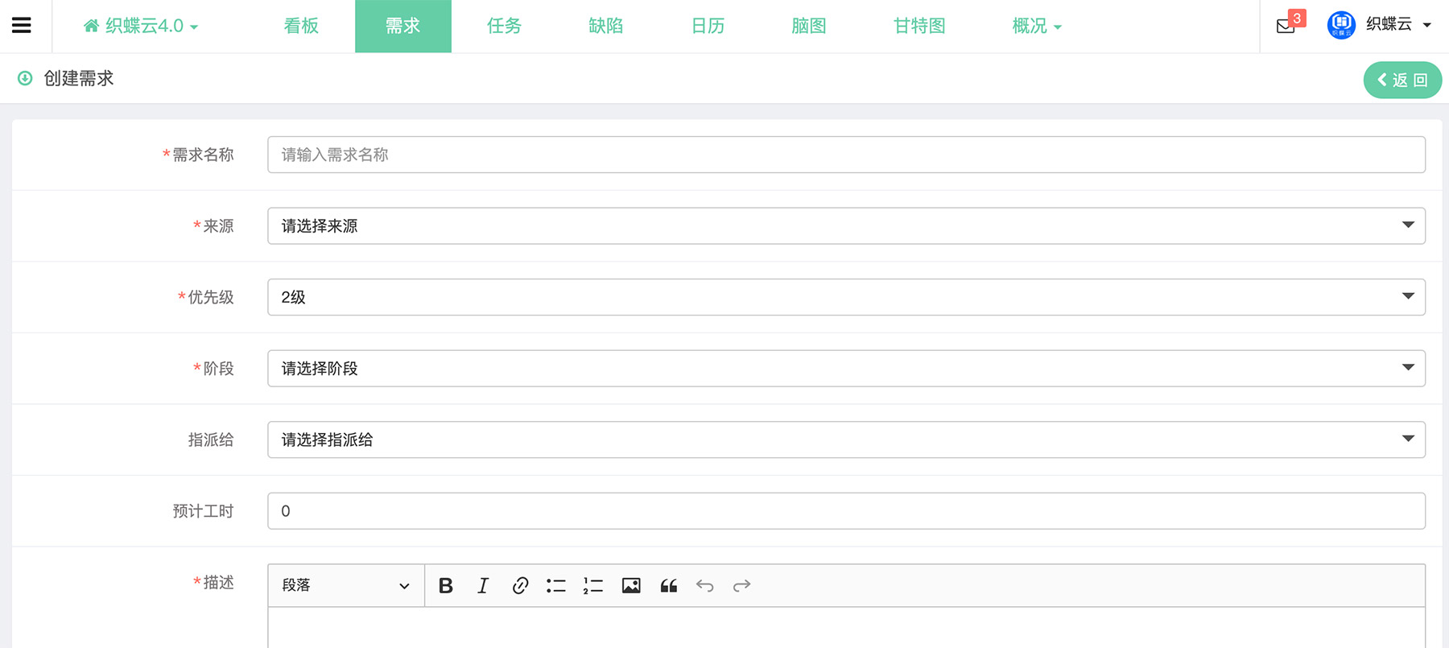Insert a block quote
Image resolution: width=1449 pixels, height=648 pixels.
pos(669,585)
